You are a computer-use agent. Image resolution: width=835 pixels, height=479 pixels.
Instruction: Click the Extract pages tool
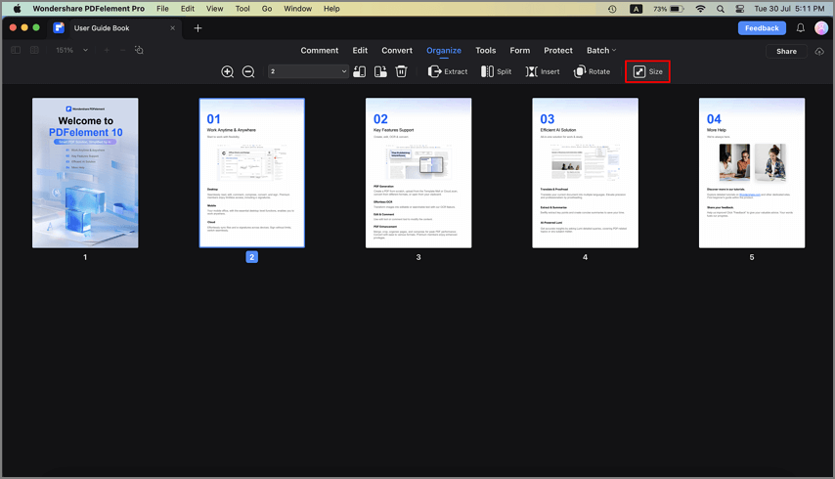point(448,71)
